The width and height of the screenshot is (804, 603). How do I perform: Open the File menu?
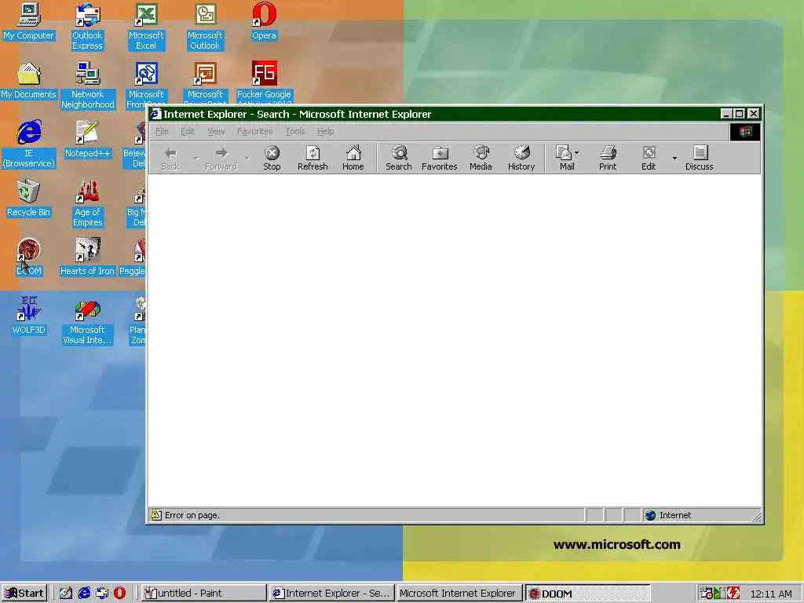pyautogui.click(x=162, y=131)
